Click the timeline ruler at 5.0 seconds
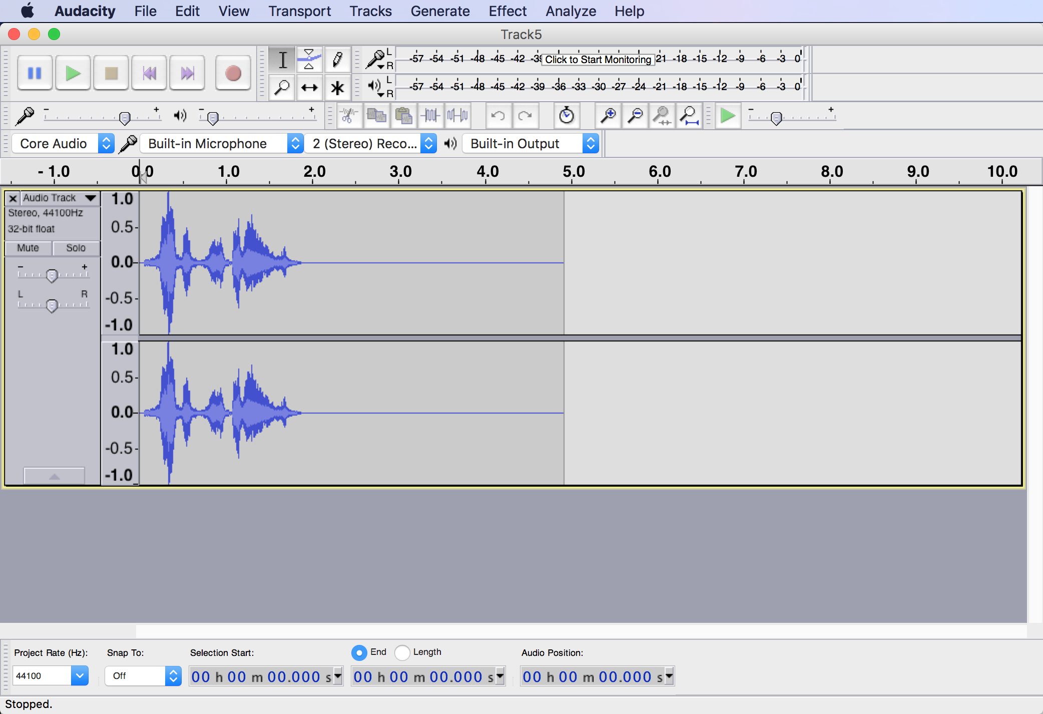This screenshot has width=1043, height=714. (573, 172)
